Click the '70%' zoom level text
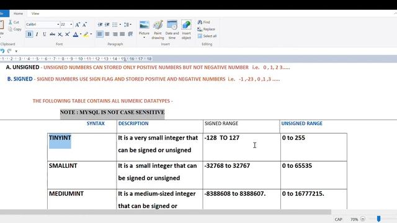The image size is (397, 223). click(354, 219)
